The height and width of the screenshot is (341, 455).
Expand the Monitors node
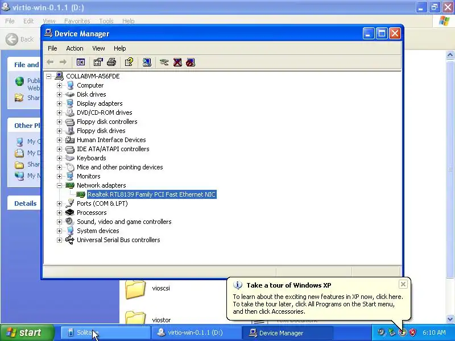pos(59,176)
